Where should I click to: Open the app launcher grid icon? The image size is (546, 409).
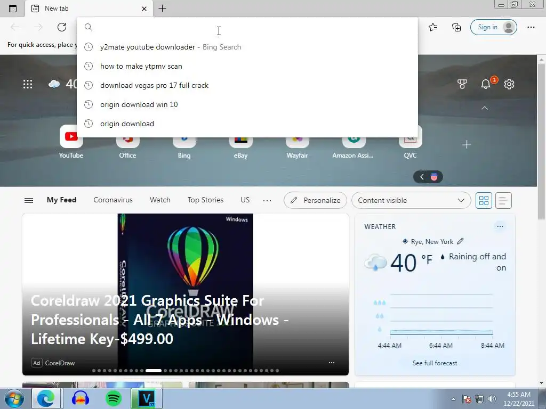click(x=28, y=84)
